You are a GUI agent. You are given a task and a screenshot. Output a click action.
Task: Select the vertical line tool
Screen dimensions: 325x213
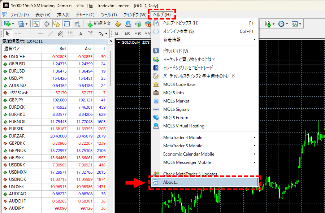(30, 34)
